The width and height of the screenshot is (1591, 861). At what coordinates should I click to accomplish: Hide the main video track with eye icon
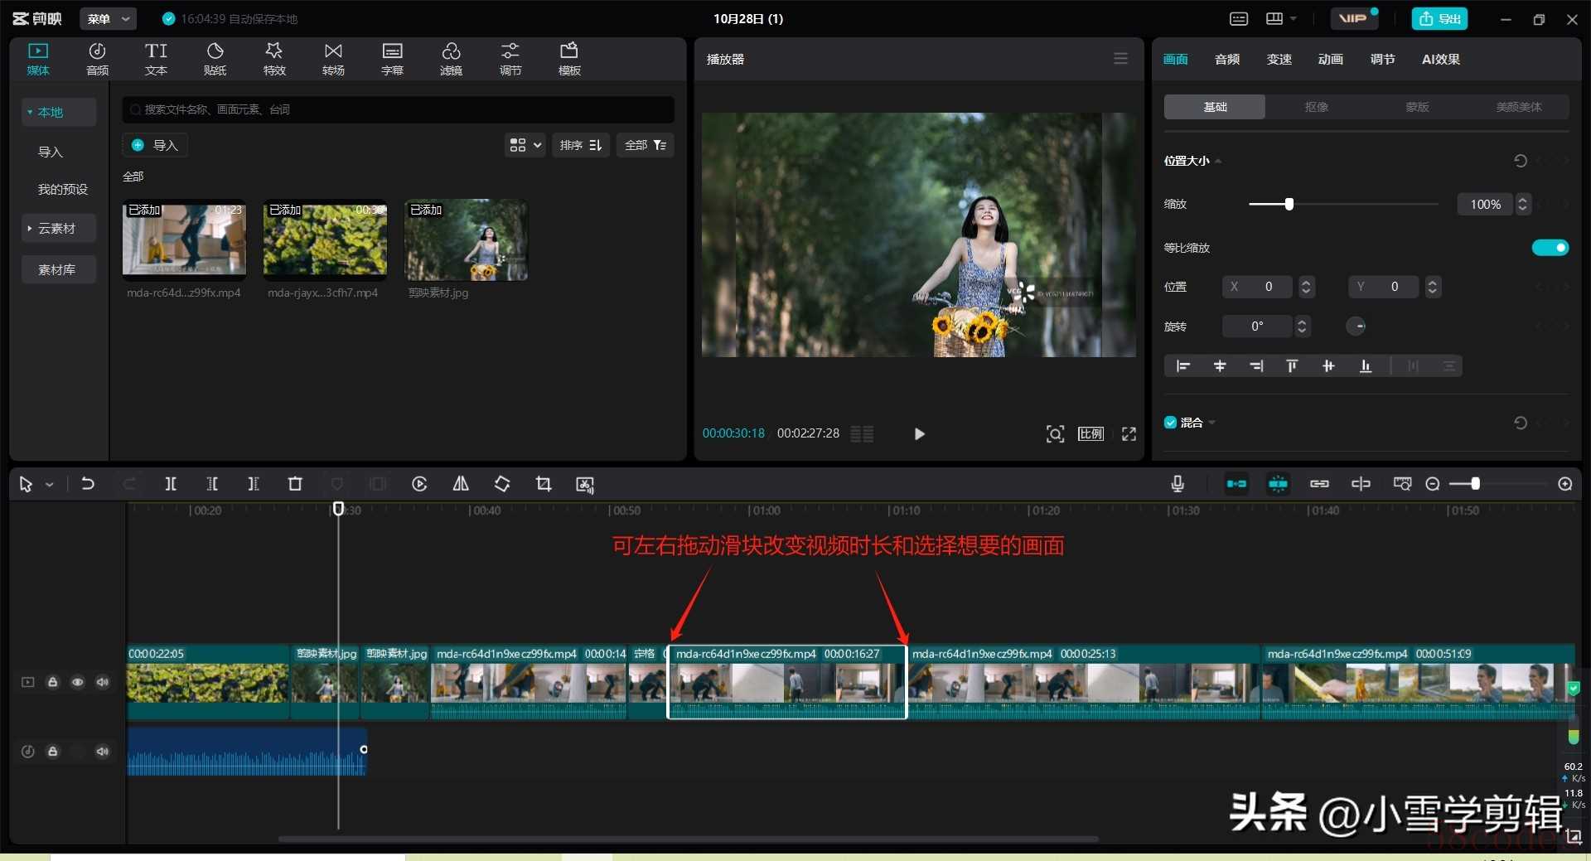(x=77, y=682)
